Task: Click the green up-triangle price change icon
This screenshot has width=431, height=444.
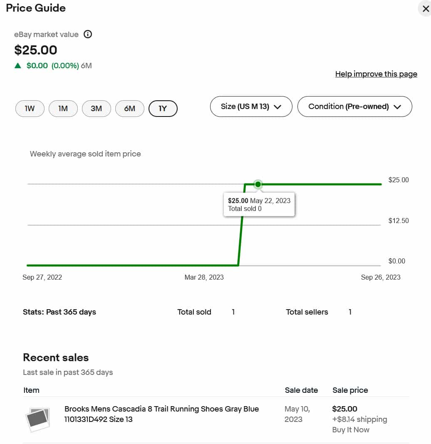Action: pyautogui.click(x=17, y=65)
